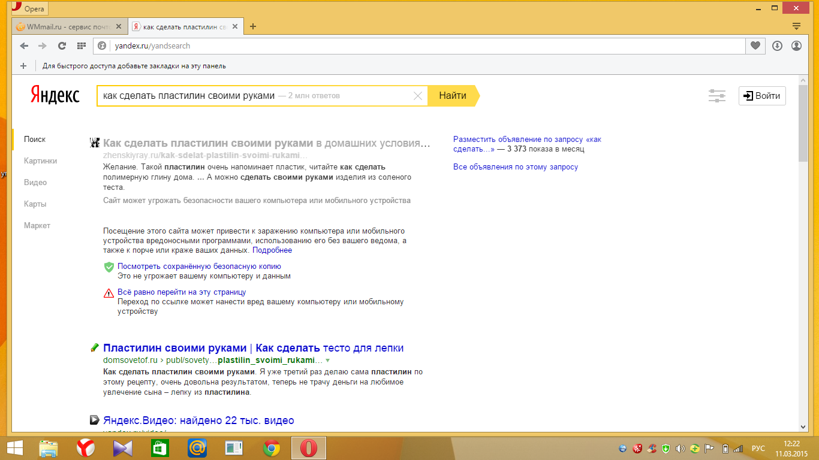Click the zhenskiyray.ru result URL
819x460 pixels.
tap(205, 155)
